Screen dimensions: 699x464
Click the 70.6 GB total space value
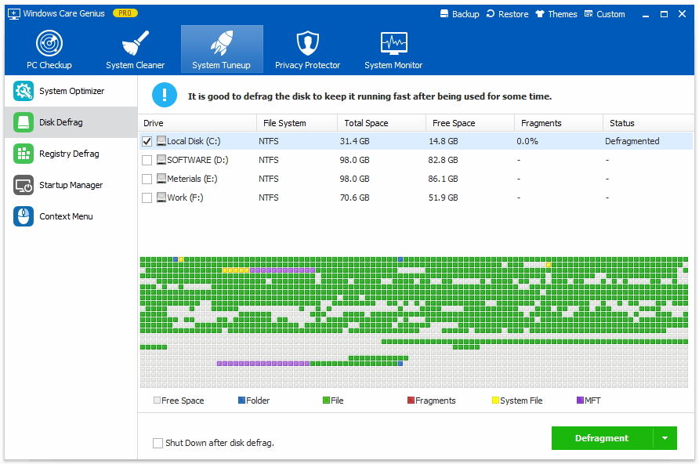(354, 198)
